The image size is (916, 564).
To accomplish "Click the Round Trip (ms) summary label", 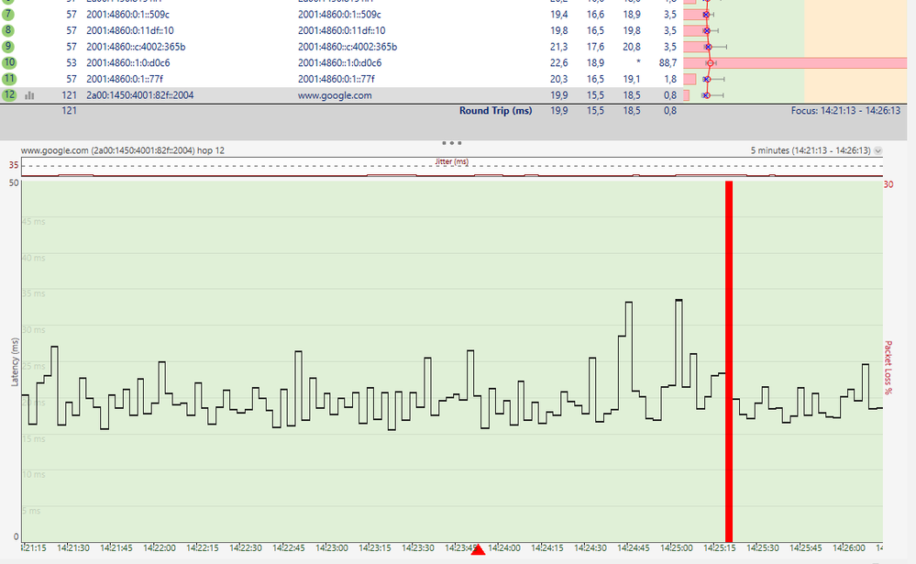I will (495, 110).
